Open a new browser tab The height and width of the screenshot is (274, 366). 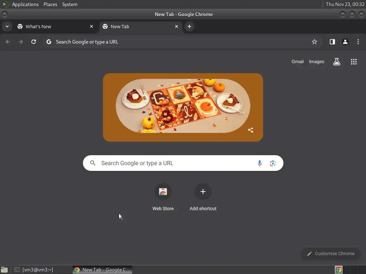[x=189, y=26]
